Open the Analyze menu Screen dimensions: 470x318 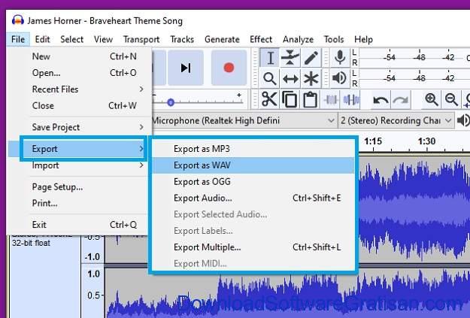click(x=298, y=39)
